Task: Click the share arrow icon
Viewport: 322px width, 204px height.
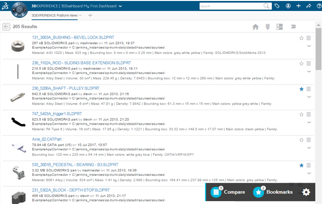Action: coord(309,6)
